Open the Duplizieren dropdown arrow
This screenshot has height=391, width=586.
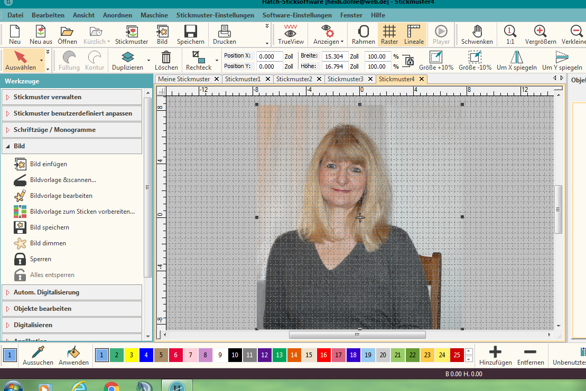coord(148,61)
